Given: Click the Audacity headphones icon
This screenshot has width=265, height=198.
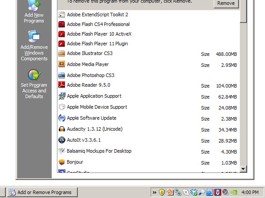Looking at the screenshot, I should point(62,129).
